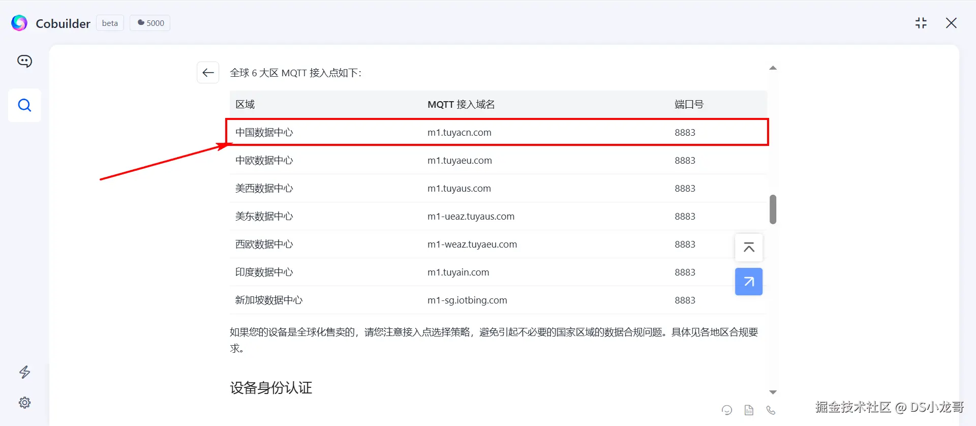
Task: Select the m1-weaz.tuyaeu.com domain text
Action: 472,244
